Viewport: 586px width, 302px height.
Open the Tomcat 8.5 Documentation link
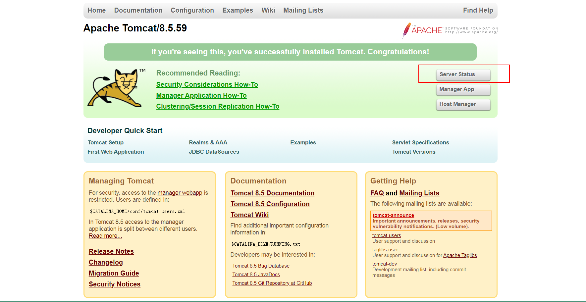tap(272, 193)
